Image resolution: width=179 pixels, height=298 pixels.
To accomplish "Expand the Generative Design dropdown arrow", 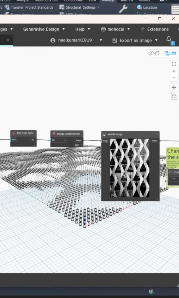I will tap(64, 29).
